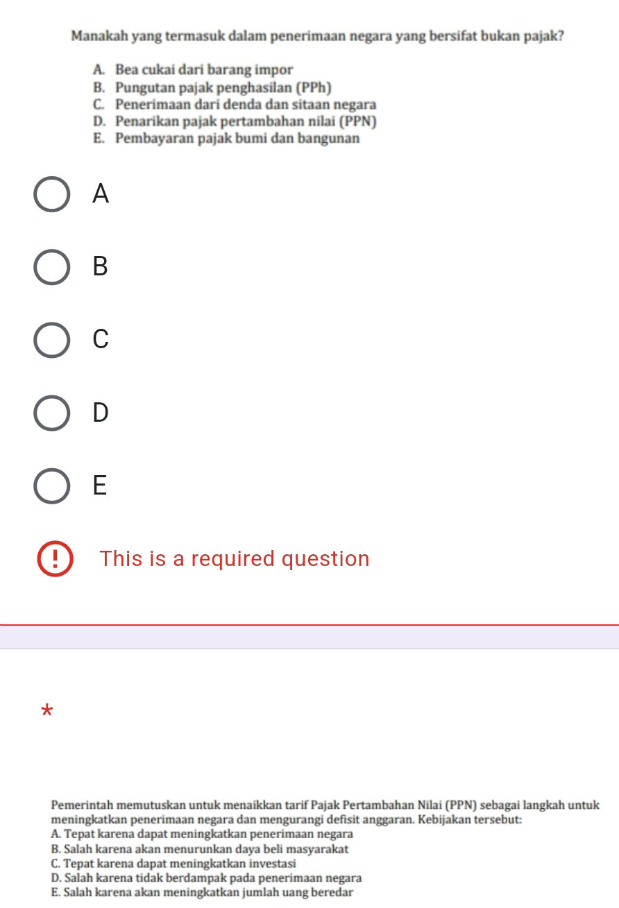The height and width of the screenshot is (908, 619).
Task: Select the E radio button
Action: (x=52, y=485)
